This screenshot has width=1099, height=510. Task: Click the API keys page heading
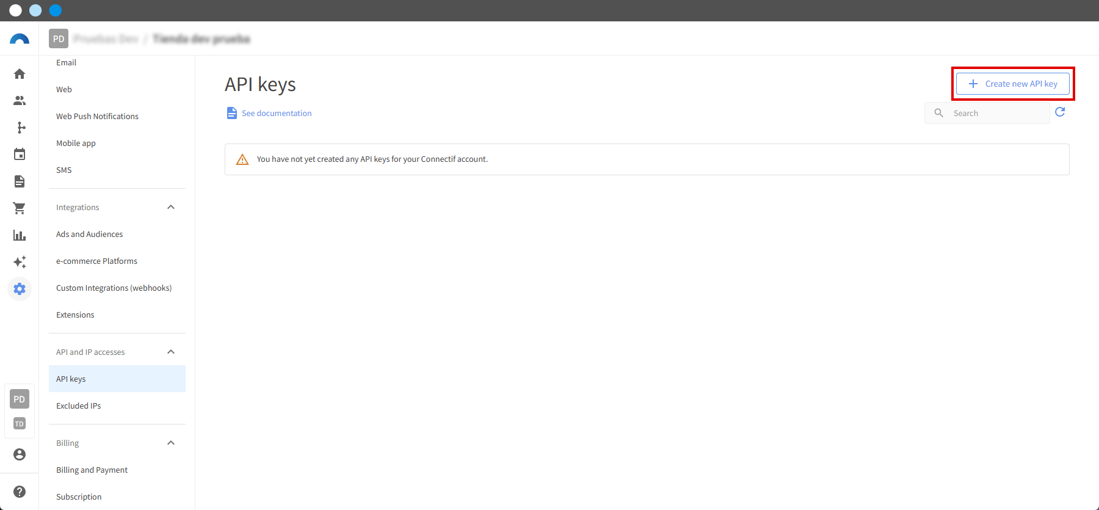pyautogui.click(x=260, y=84)
